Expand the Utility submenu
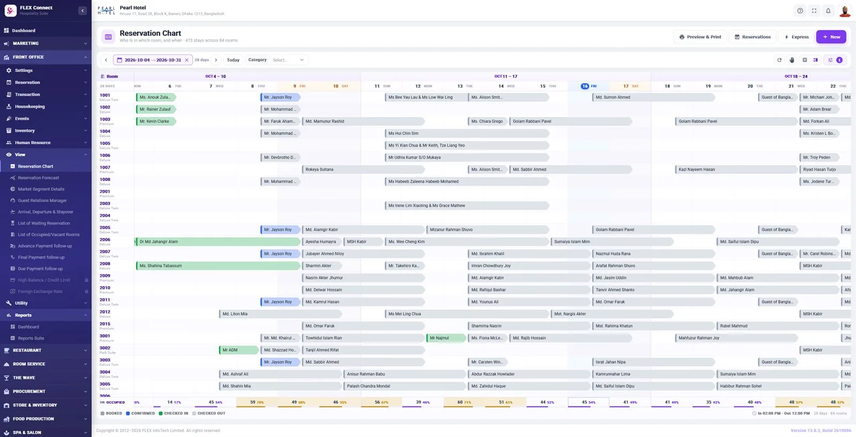The width and height of the screenshot is (856, 437). (x=45, y=303)
